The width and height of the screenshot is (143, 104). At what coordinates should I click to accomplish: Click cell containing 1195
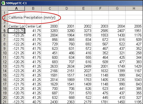pyautogui.click(x=134, y=102)
